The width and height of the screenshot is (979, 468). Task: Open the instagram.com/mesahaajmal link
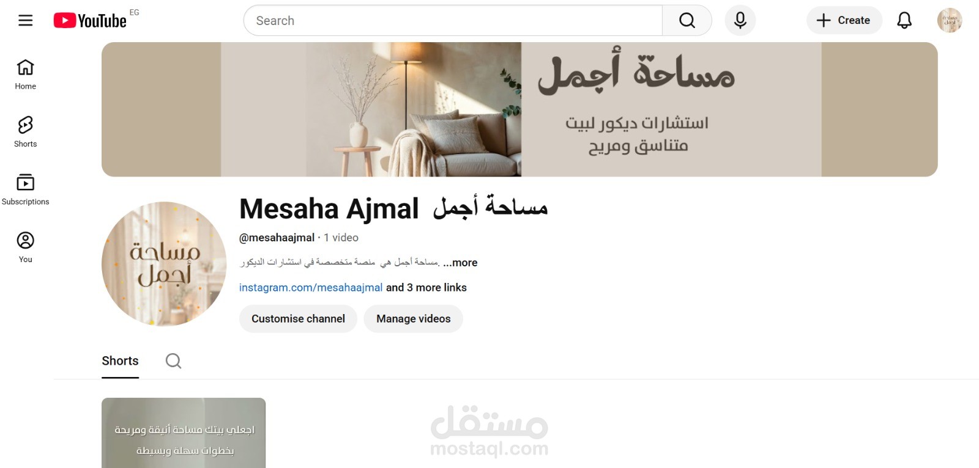311,288
